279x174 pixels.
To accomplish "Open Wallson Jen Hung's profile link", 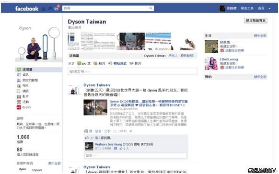I will 108,144.
